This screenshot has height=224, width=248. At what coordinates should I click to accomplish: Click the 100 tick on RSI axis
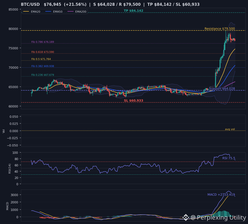coord(15,153)
